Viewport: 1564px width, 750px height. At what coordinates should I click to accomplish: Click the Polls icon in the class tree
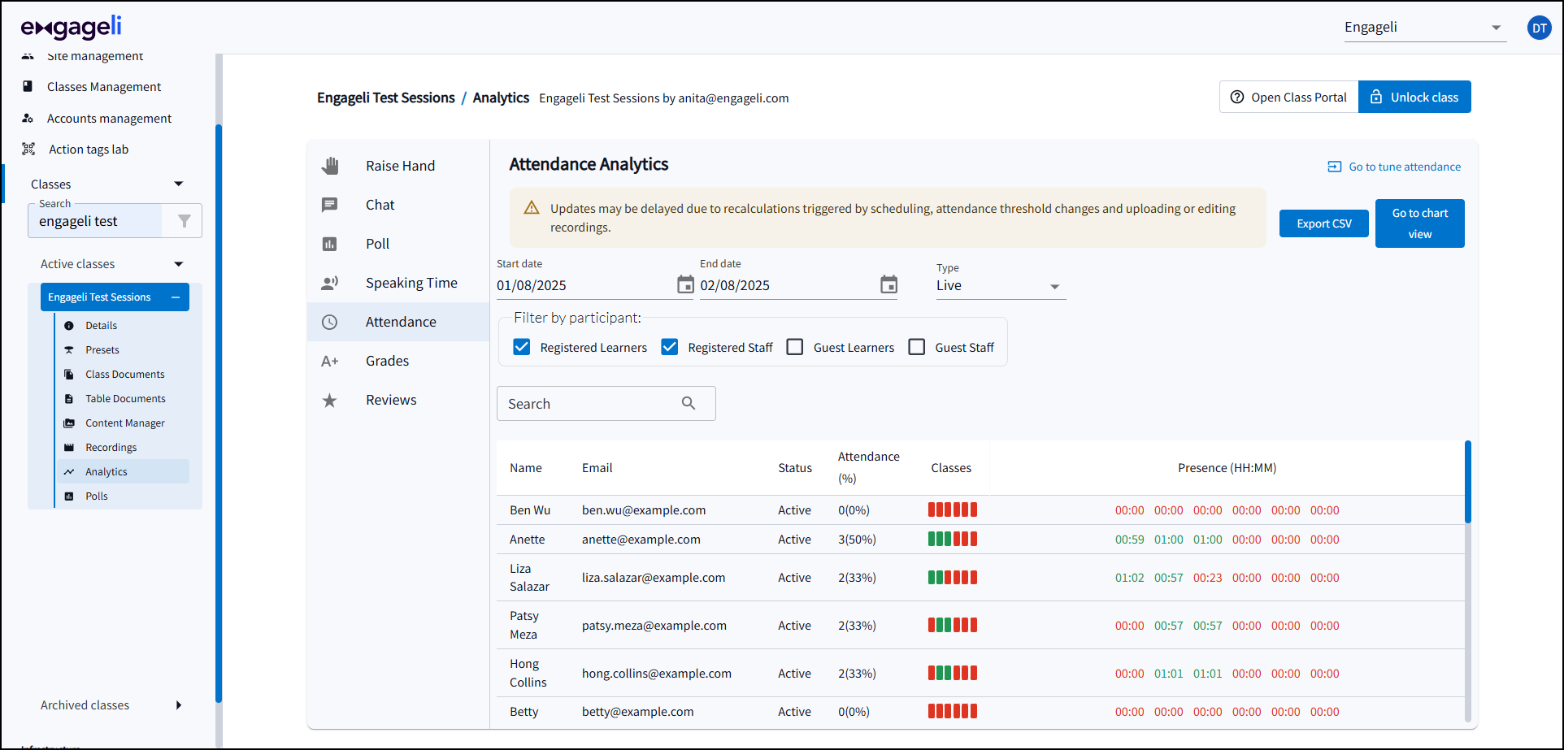pyautogui.click(x=69, y=496)
